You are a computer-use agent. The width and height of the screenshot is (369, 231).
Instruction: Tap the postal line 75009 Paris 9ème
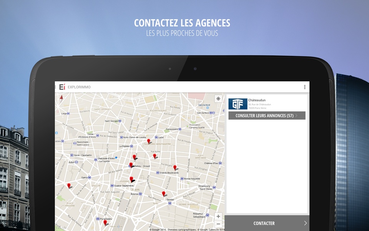257,108
